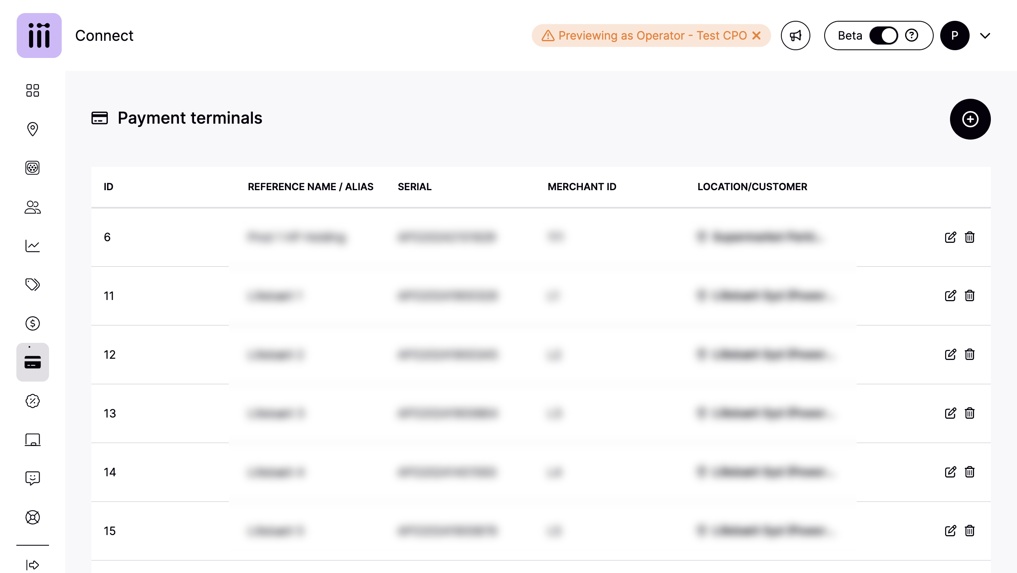This screenshot has height=573, width=1017.
Task: Delete payment terminal with ID 12
Action: [x=970, y=354]
